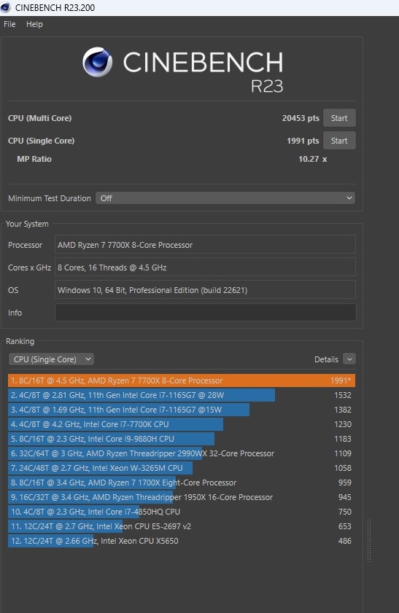Select the Ryzen 7 1700X ranking row
This screenshot has height=613, width=399.
click(182, 483)
